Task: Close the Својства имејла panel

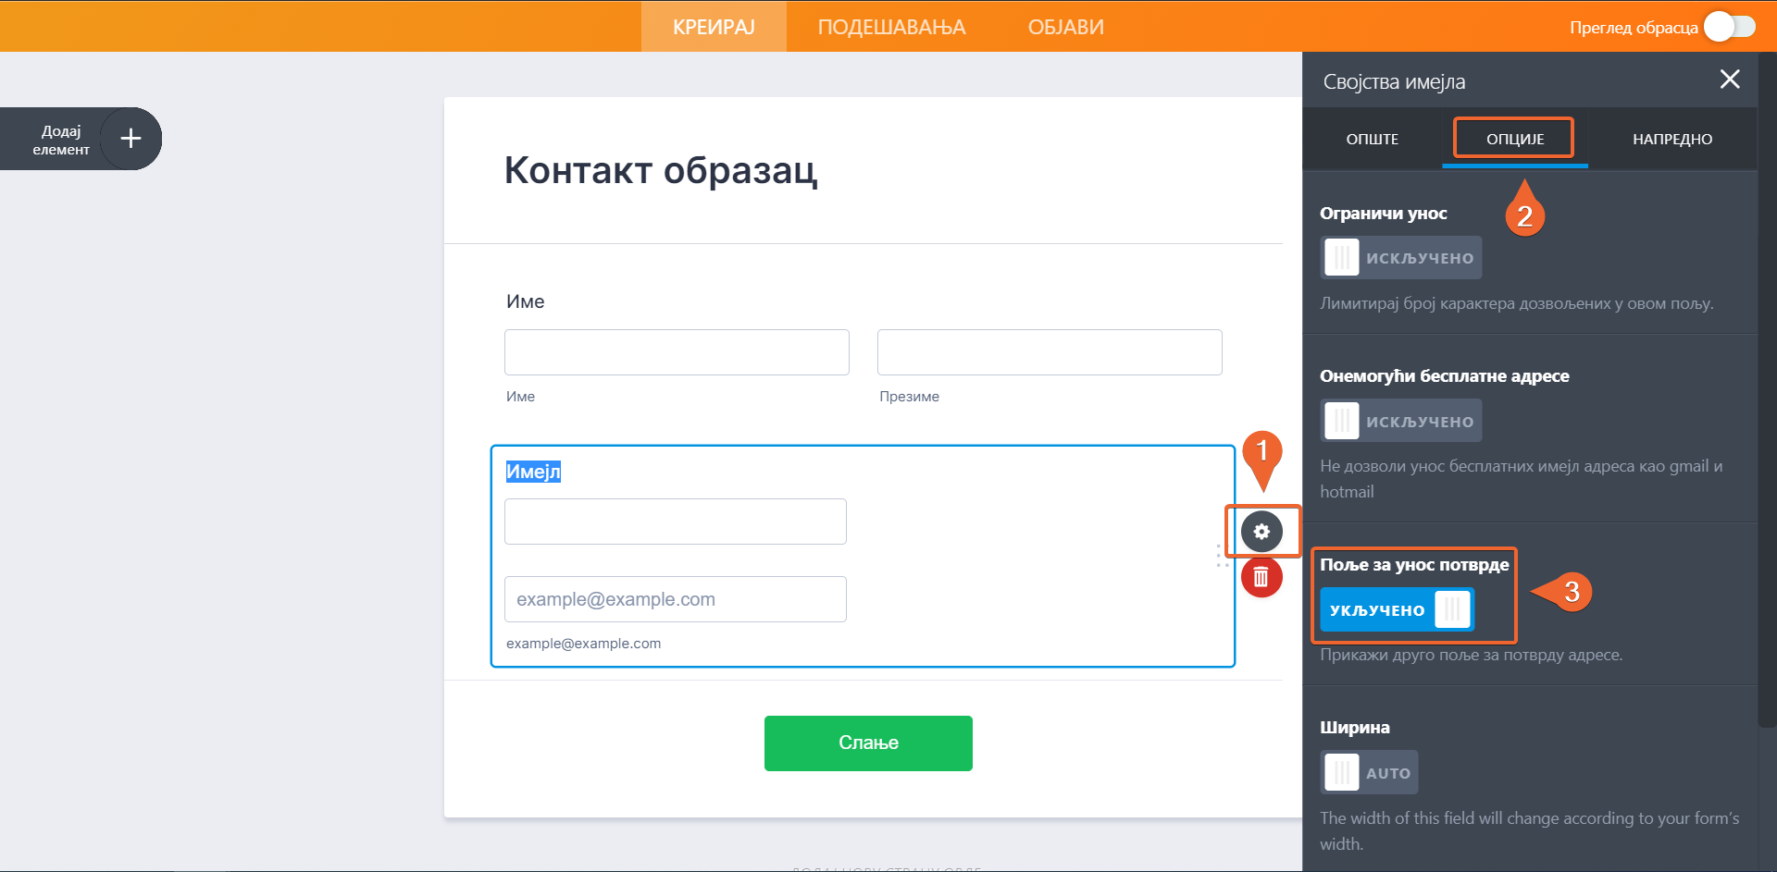Action: click(x=1729, y=80)
